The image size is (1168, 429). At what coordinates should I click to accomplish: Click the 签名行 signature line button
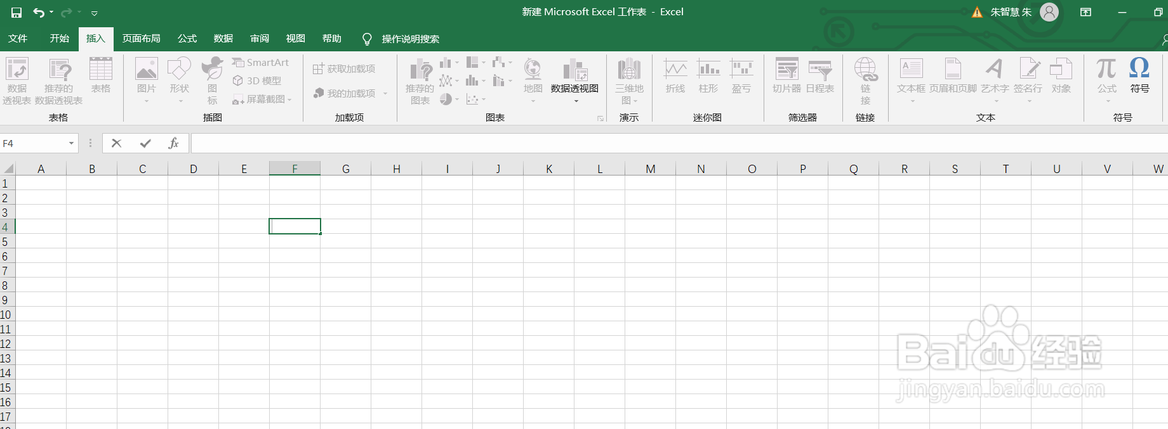pos(1028,80)
